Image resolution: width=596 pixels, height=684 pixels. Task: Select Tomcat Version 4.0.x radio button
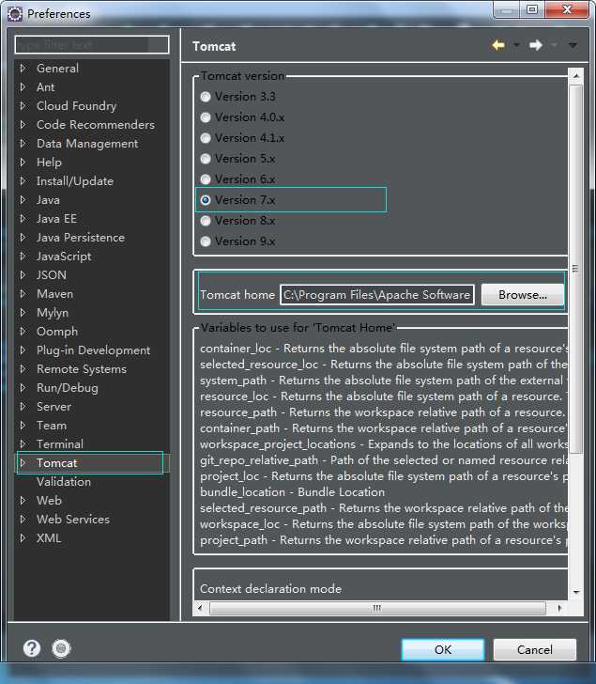tap(206, 117)
